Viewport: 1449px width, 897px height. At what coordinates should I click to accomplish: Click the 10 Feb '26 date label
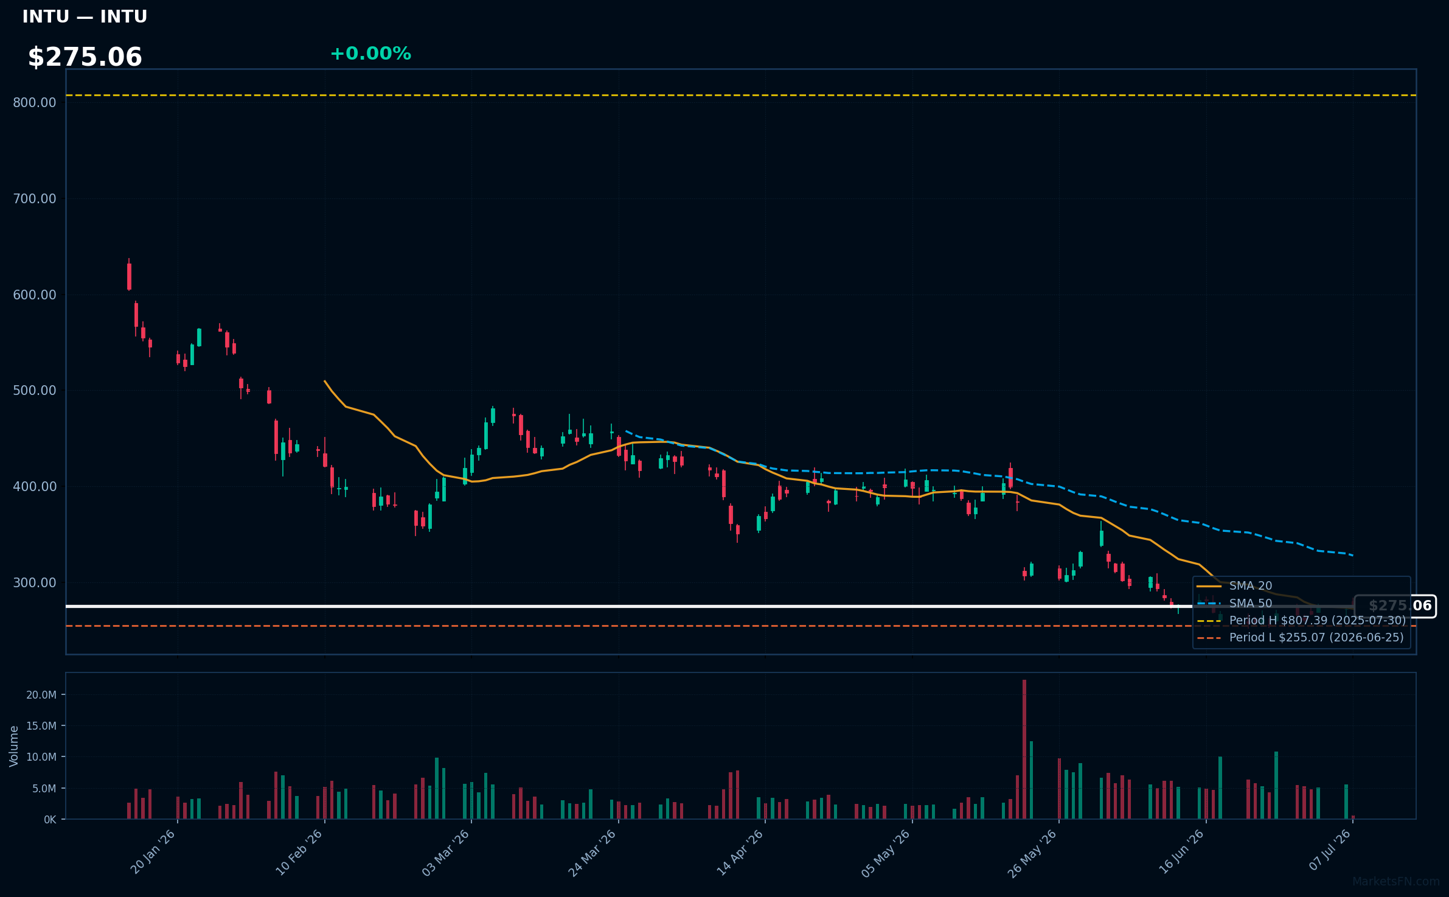[299, 852]
